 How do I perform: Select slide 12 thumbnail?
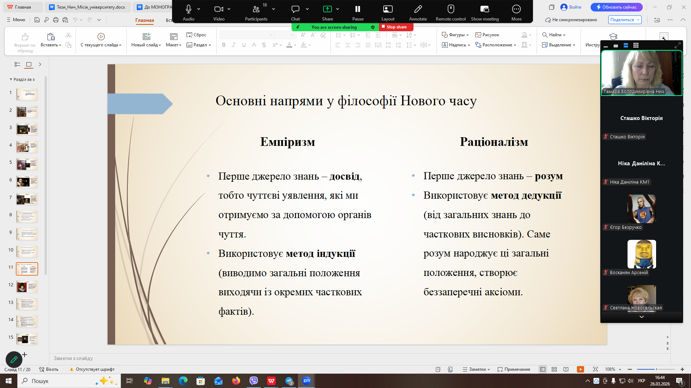click(27, 286)
